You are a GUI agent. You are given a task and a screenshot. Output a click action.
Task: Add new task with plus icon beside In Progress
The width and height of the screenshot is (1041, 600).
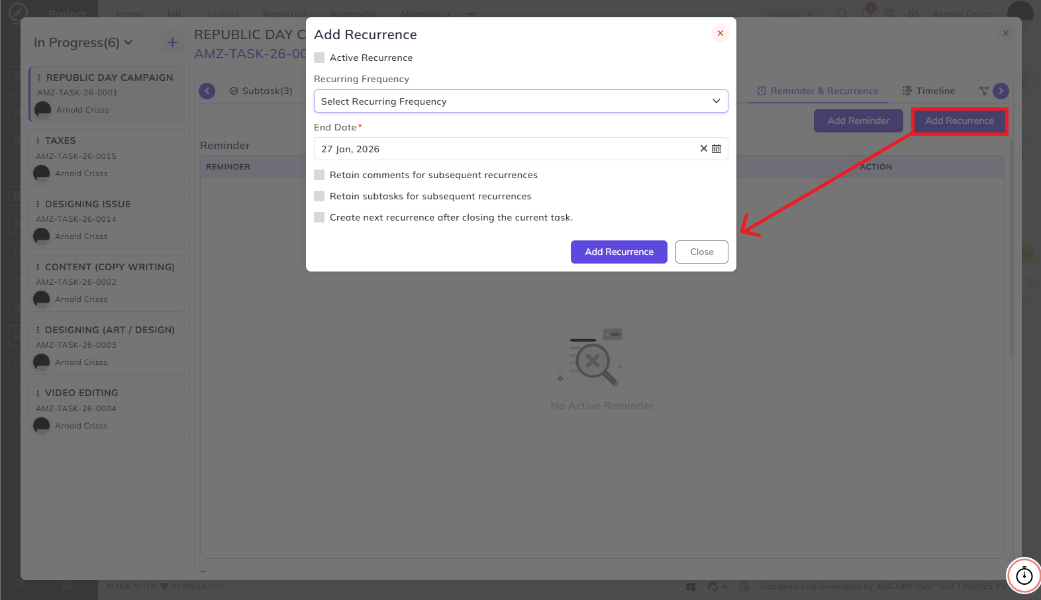click(x=172, y=42)
